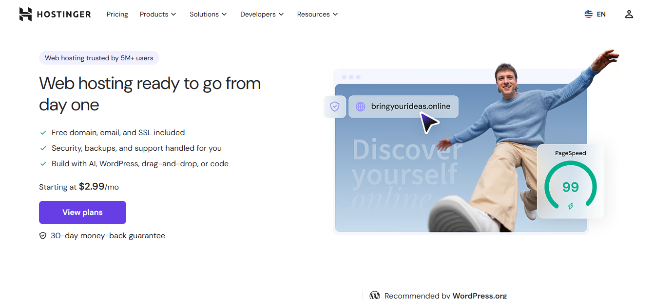Click the checkmark next to Free domain

coord(43,133)
